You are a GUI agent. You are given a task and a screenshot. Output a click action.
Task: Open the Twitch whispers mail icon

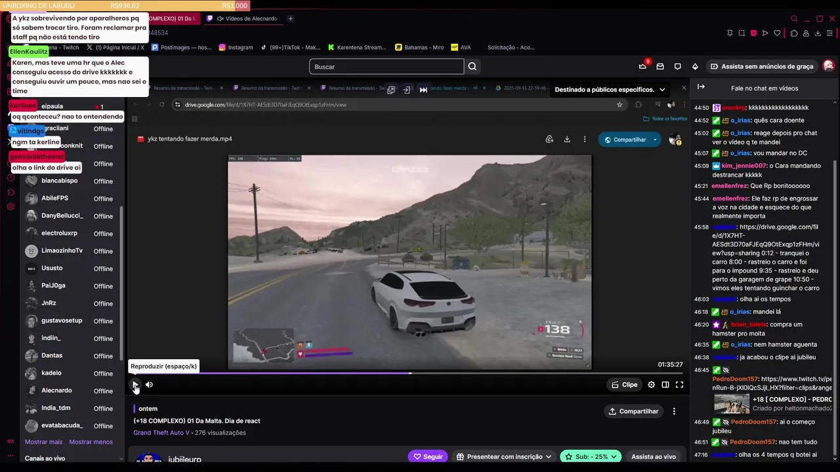(x=660, y=66)
